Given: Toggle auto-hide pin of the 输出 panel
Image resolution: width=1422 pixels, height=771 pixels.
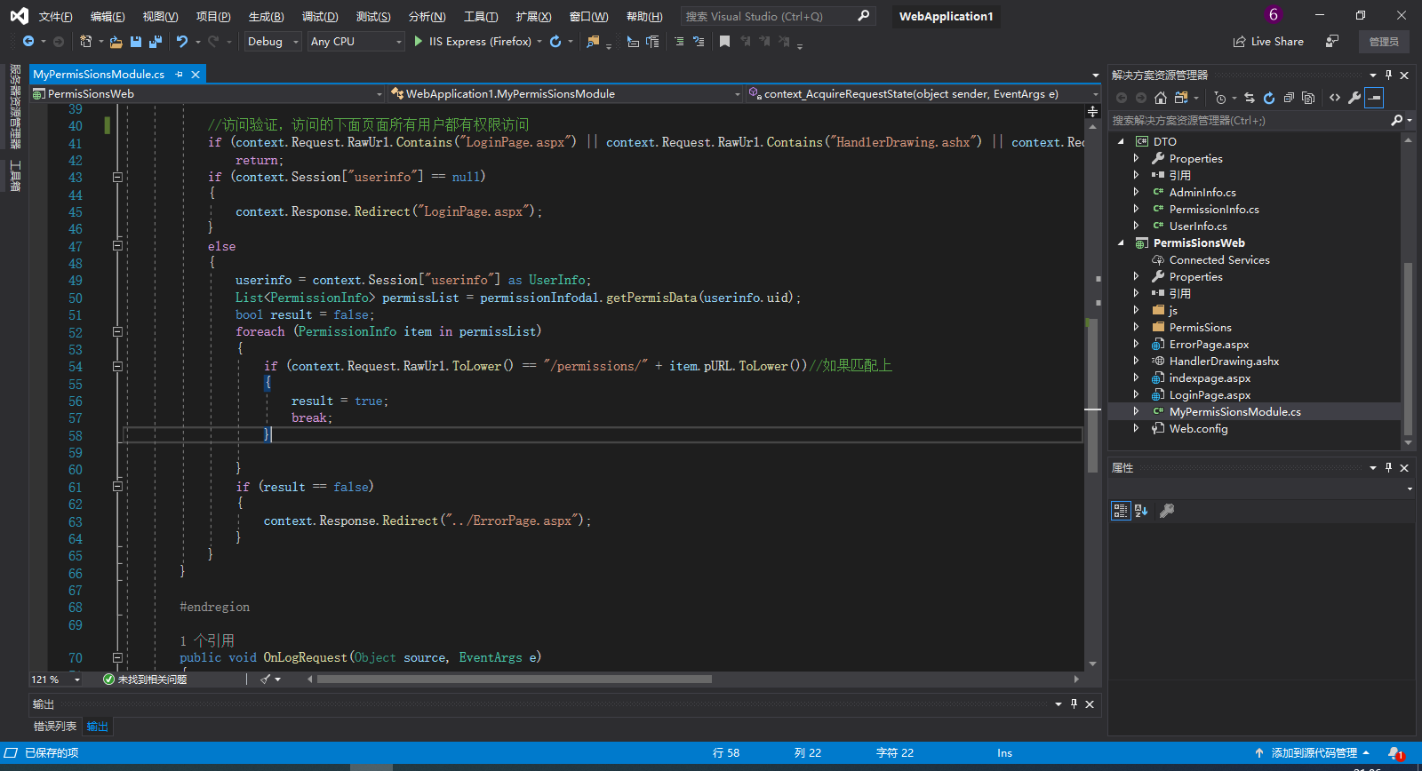Looking at the screenshot, I should coord(1074,704).
